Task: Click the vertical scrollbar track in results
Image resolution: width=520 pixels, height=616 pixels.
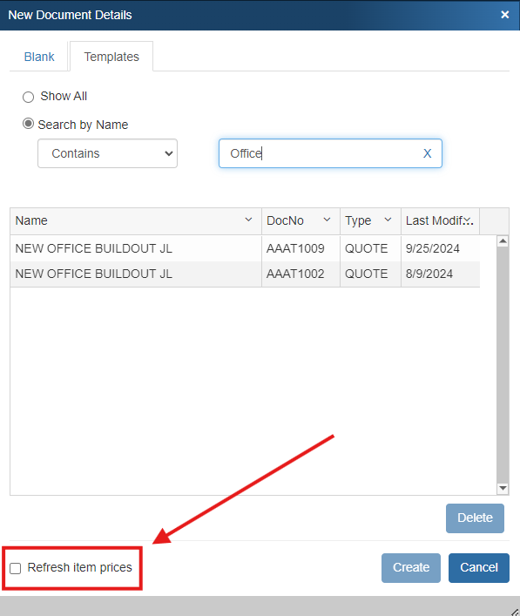Action: [x=503, y=364]
